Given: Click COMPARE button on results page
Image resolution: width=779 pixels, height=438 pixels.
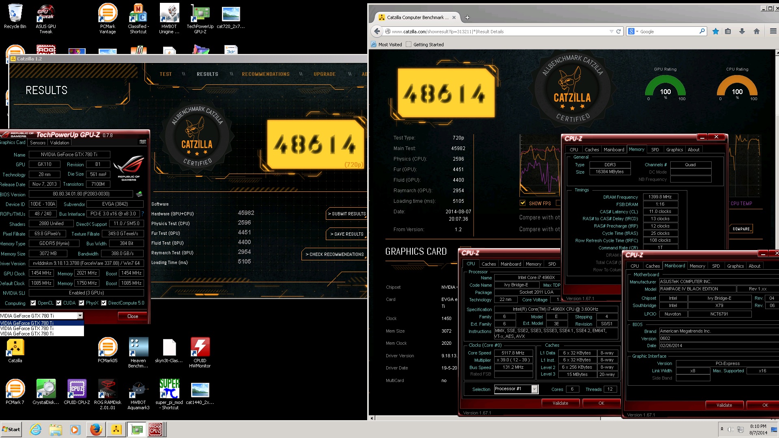Looking at the screenshot, I should (741, 229).
